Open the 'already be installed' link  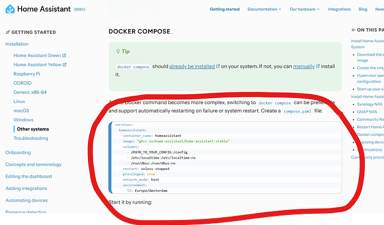click(191, 66)
